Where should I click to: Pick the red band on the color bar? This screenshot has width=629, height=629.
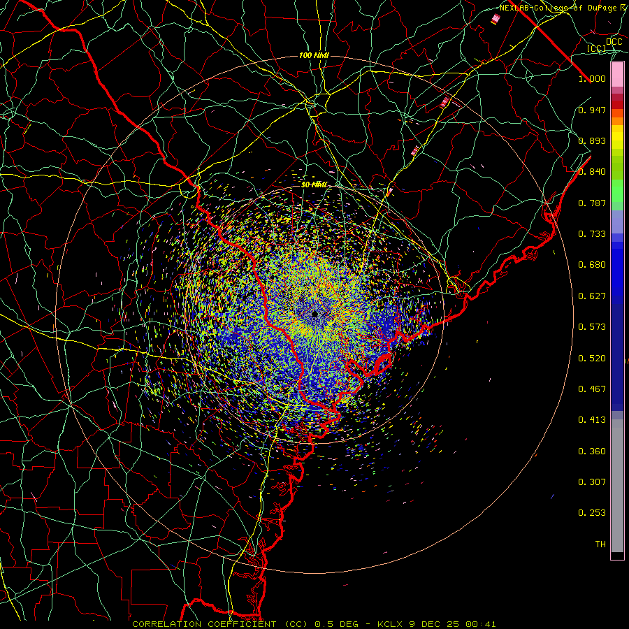[x=617, y=105]
